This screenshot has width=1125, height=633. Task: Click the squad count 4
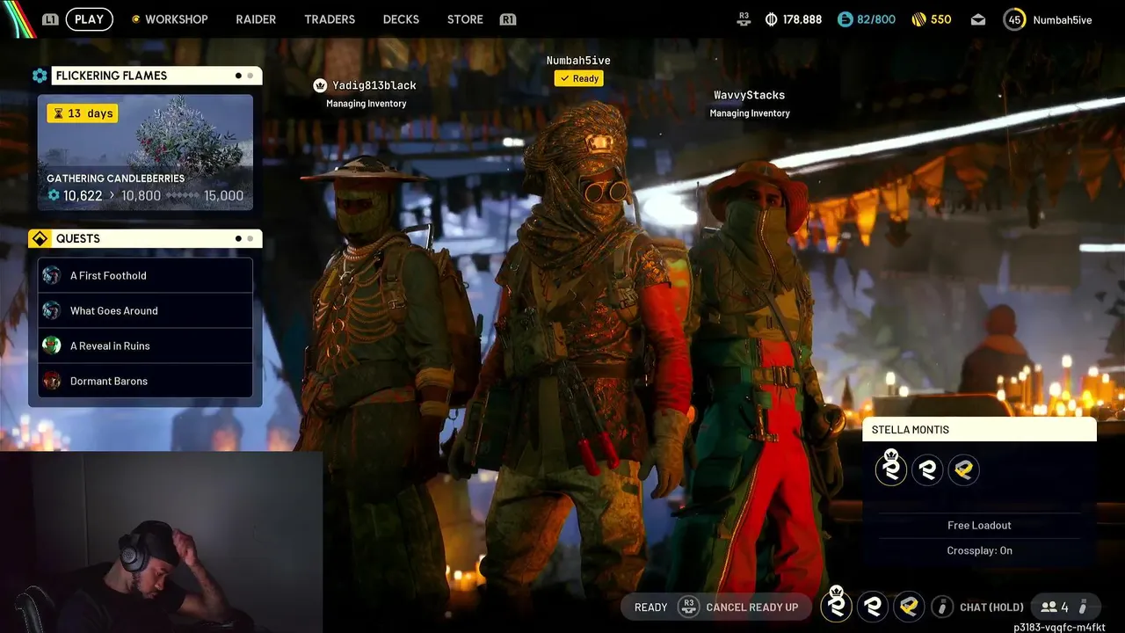coord(1064,607)
